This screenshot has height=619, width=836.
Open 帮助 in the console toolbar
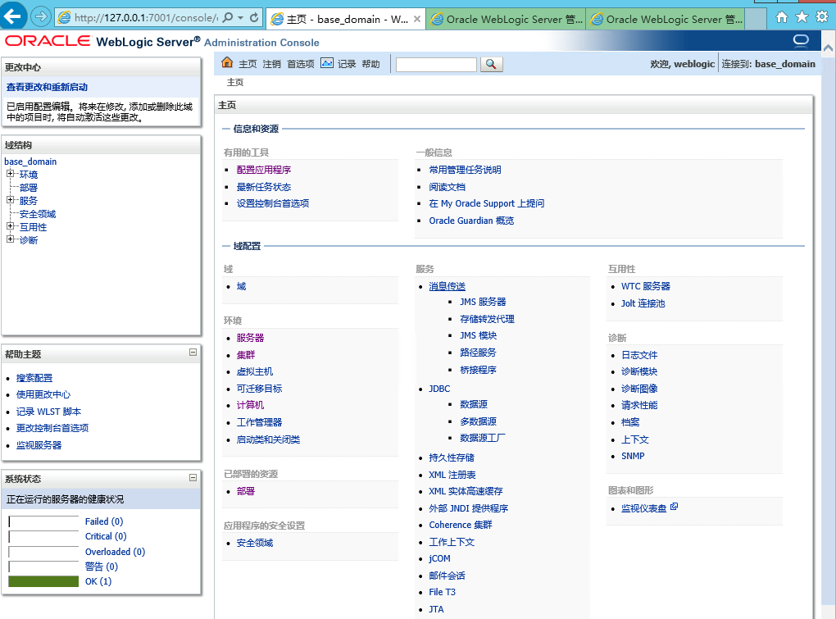coord(370,64)
